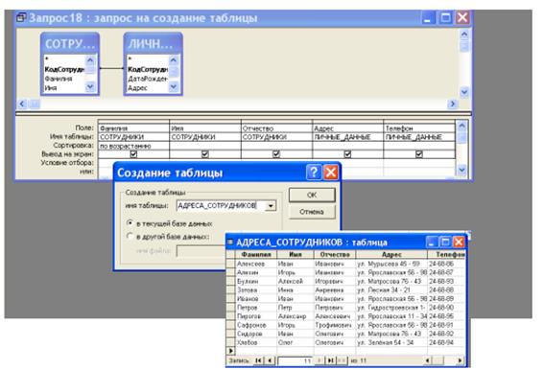Open the help button in Создание таблицы dialog
The height and width of the screenshot is (370, 544).
(x=314, y=172)
